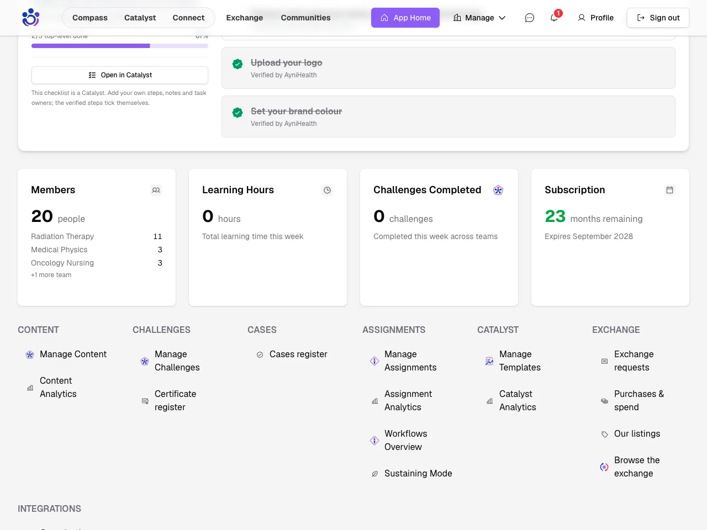Open the Catalyst Analytics link
The image size is (707, 530).
pos(518,400)
